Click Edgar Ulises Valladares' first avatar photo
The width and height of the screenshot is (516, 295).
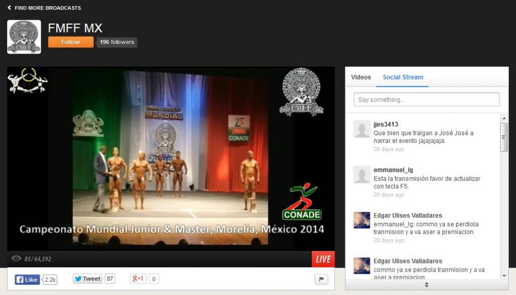[x=362, y=220]
